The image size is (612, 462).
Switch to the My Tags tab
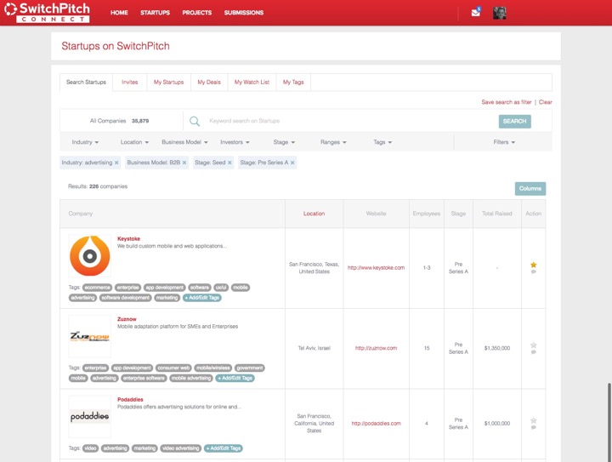coord(293,82)
